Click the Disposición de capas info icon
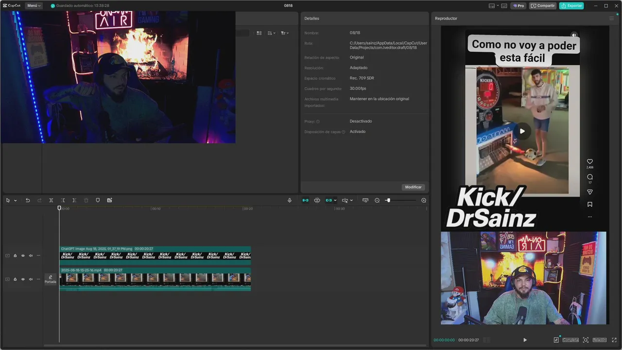This screenshot has height=350, width=622. pos(343,132)
